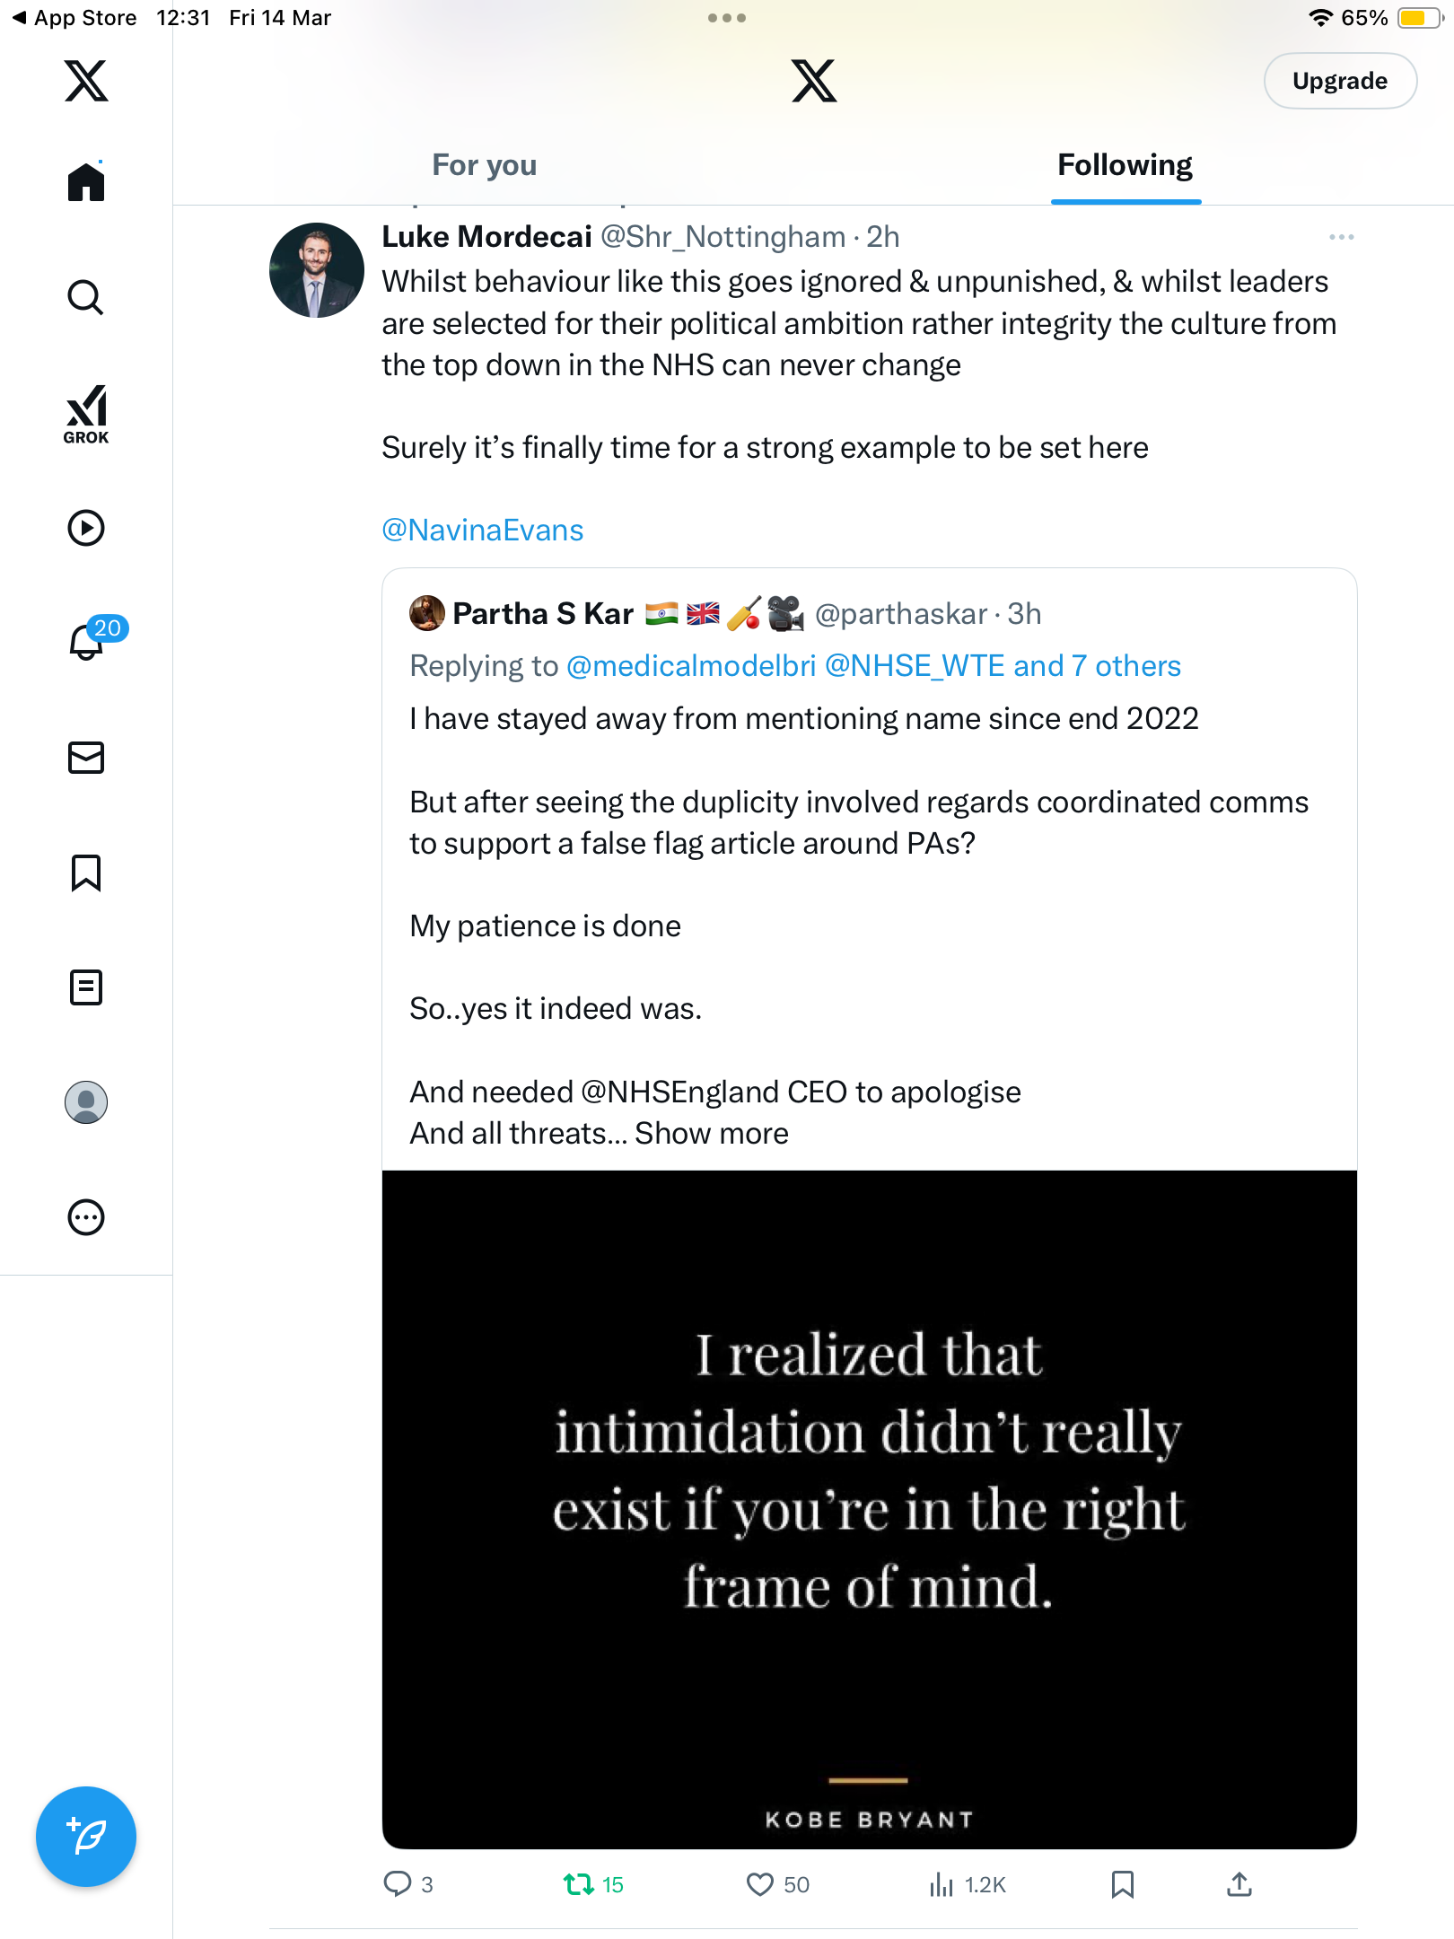Open profile avatar in sidebar
Viewport: 1454px width, 1939px height.
pyautogui.click(x=86, y=1102)
